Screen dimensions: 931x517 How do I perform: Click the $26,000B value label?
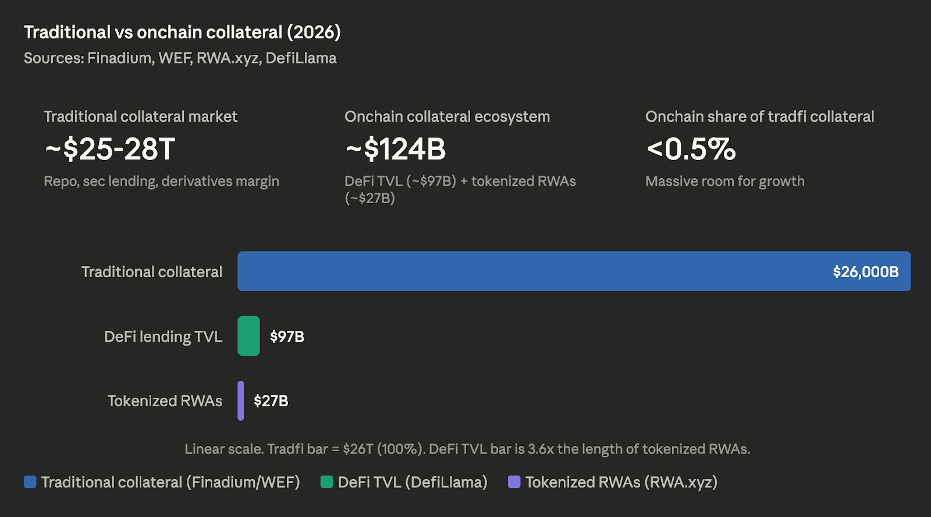coord(865,272)
